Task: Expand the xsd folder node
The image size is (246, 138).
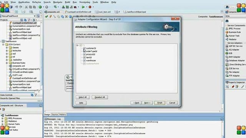Action: point(7,54)
